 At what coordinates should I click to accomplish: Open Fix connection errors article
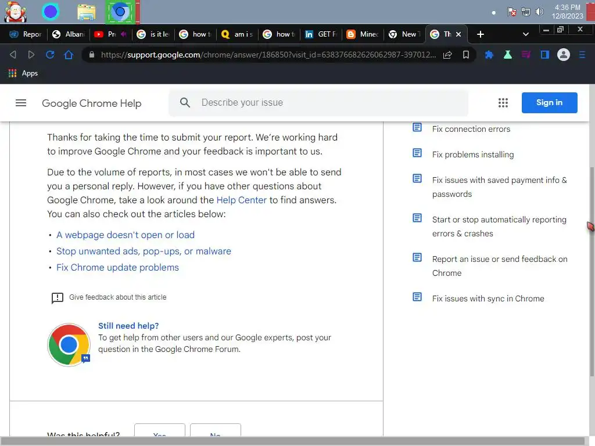[471, 129]
